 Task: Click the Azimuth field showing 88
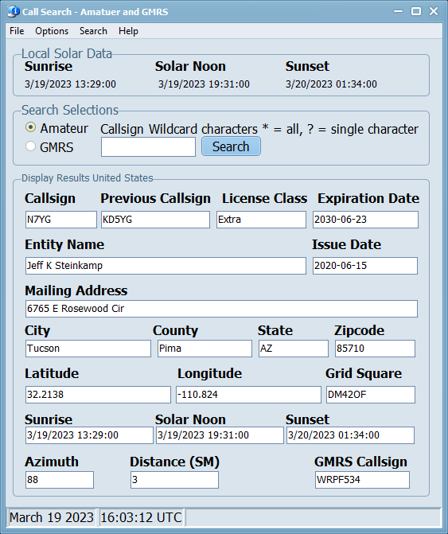click(60, 480)
